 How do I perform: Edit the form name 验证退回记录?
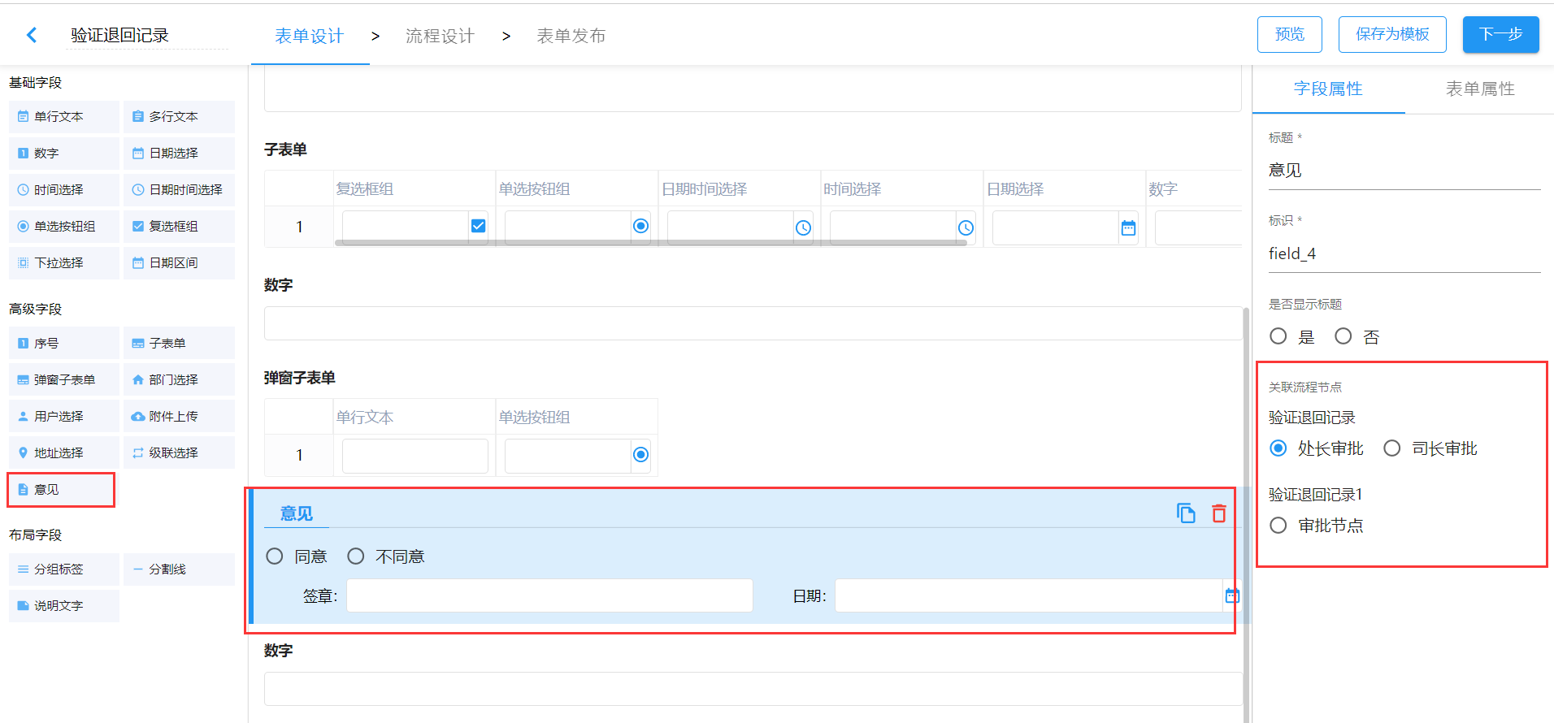pos(147,35)
